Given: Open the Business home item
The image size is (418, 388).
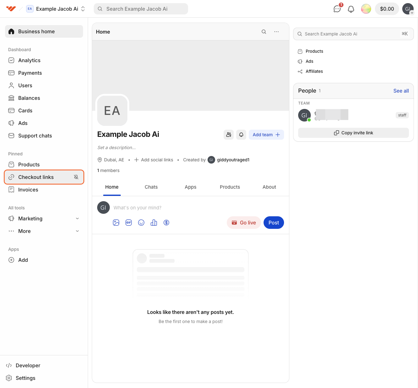Looking at the screenshot, I should tap(44, 31).
